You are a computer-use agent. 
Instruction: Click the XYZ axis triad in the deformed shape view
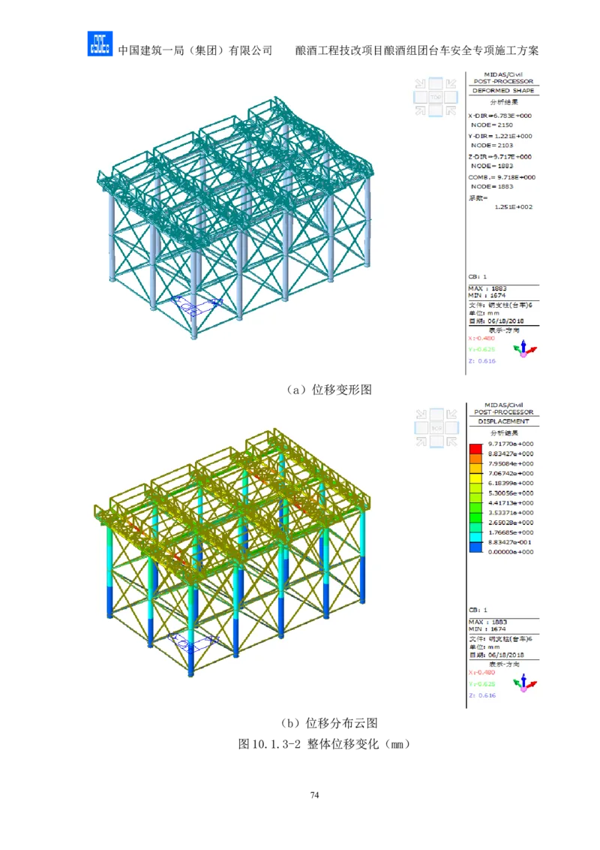(525, 349)
